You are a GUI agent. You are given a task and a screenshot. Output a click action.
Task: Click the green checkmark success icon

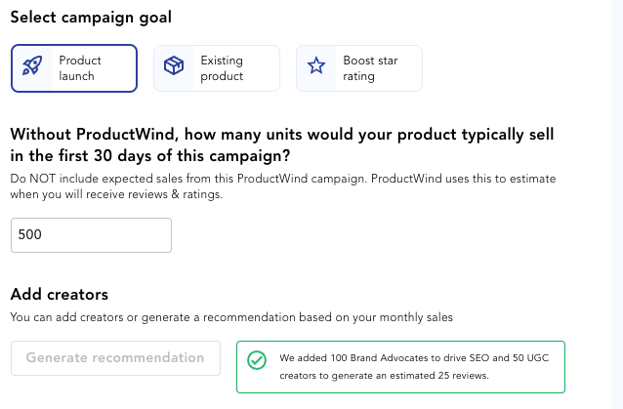(x=257, y=360)
